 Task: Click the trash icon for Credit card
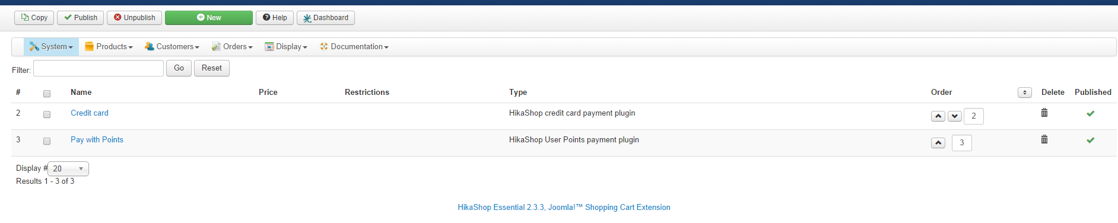click(1044, 113)
